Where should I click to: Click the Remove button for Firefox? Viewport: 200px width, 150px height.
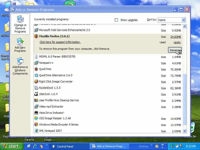click(175, 50)
